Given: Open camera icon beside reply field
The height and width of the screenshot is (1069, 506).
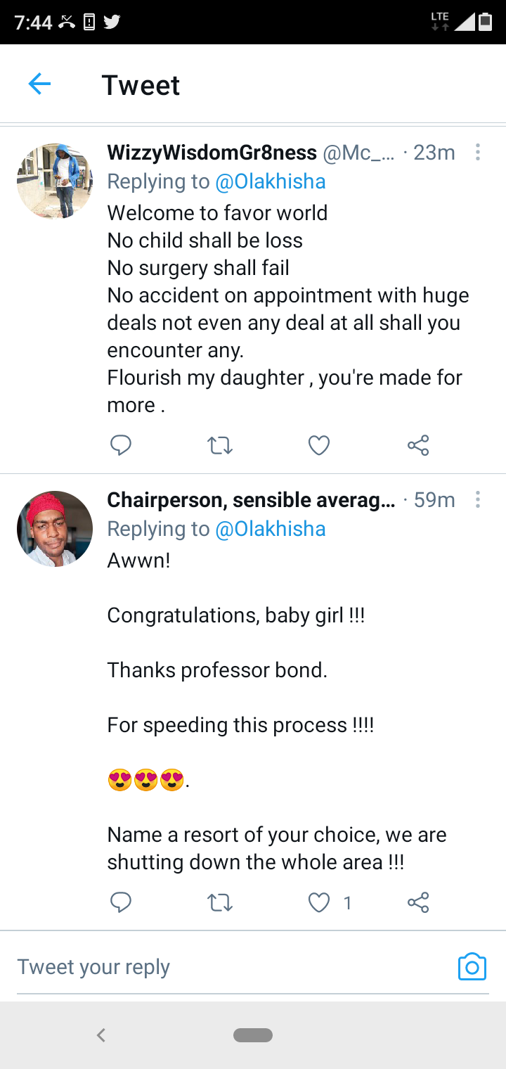Looking at the screenshot, I should [x=472, y=967].
